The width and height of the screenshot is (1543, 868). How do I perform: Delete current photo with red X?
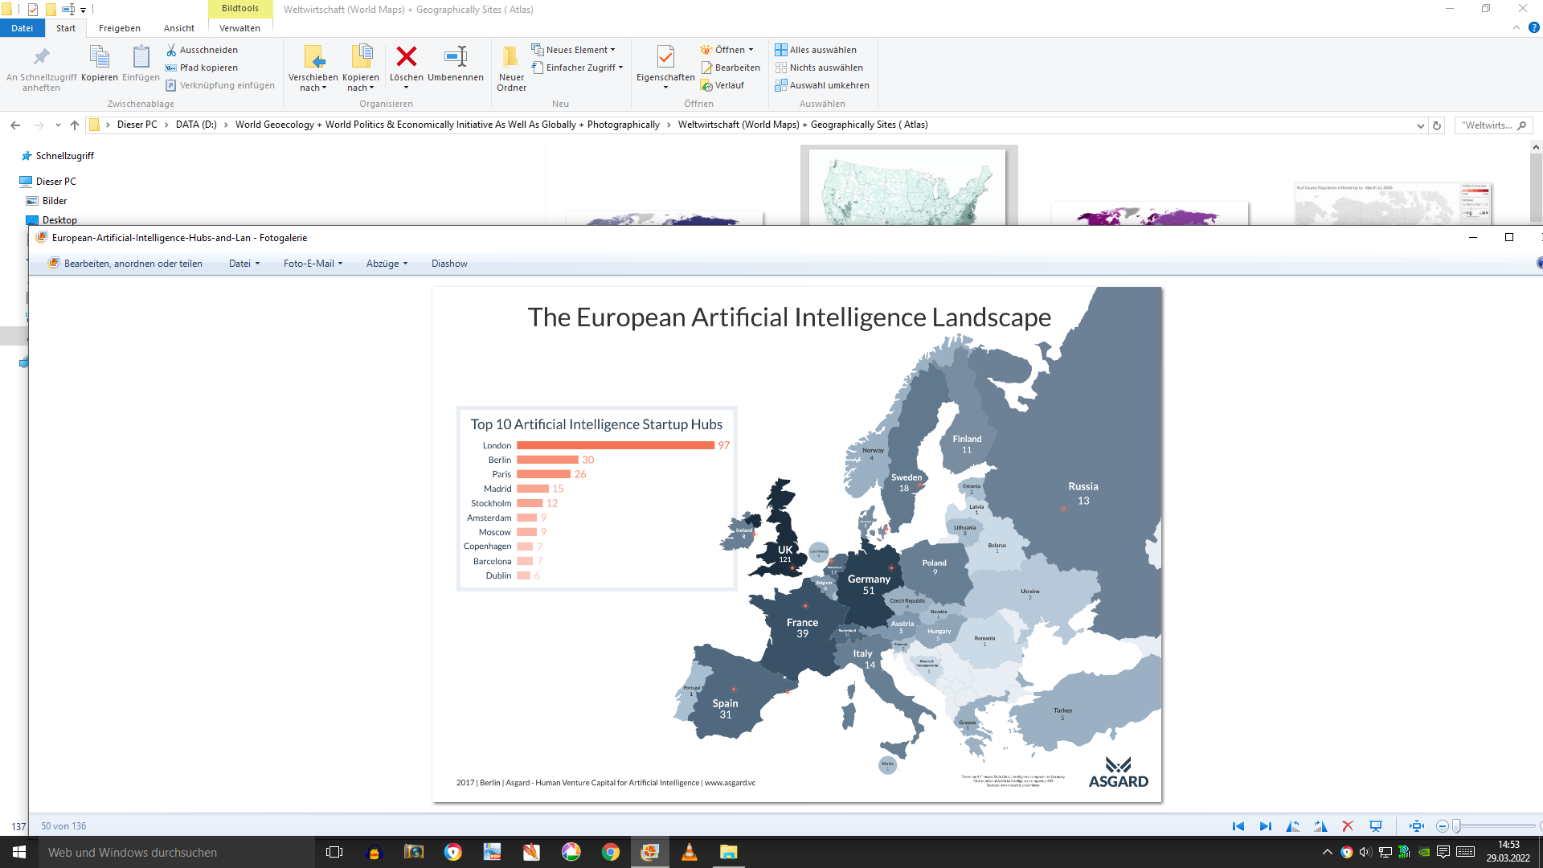(1348, 826)
